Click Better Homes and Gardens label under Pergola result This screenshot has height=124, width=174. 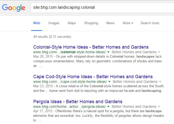coord(134,107)
